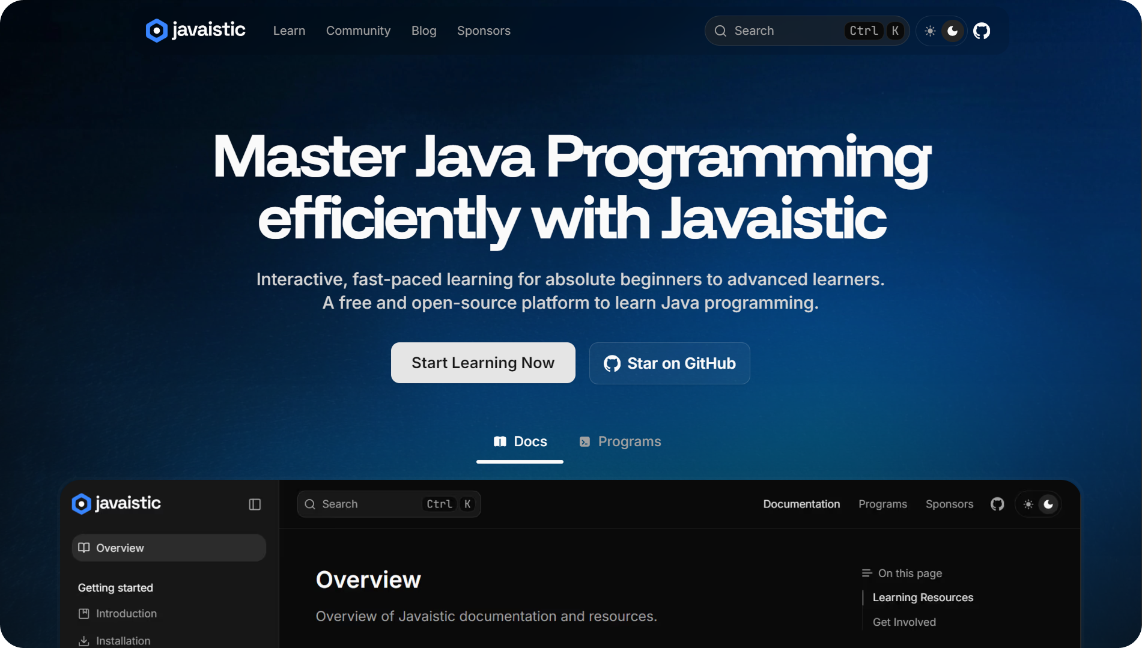The width and height of the screenshot is (1142, 648).
Task: Click the Javaistic logo in the top navbar
Action: coord(195,30)
